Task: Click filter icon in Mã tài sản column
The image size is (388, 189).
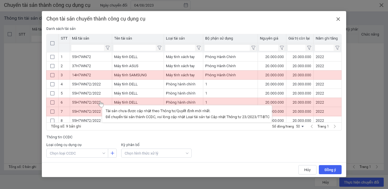Action: [108, 48]
